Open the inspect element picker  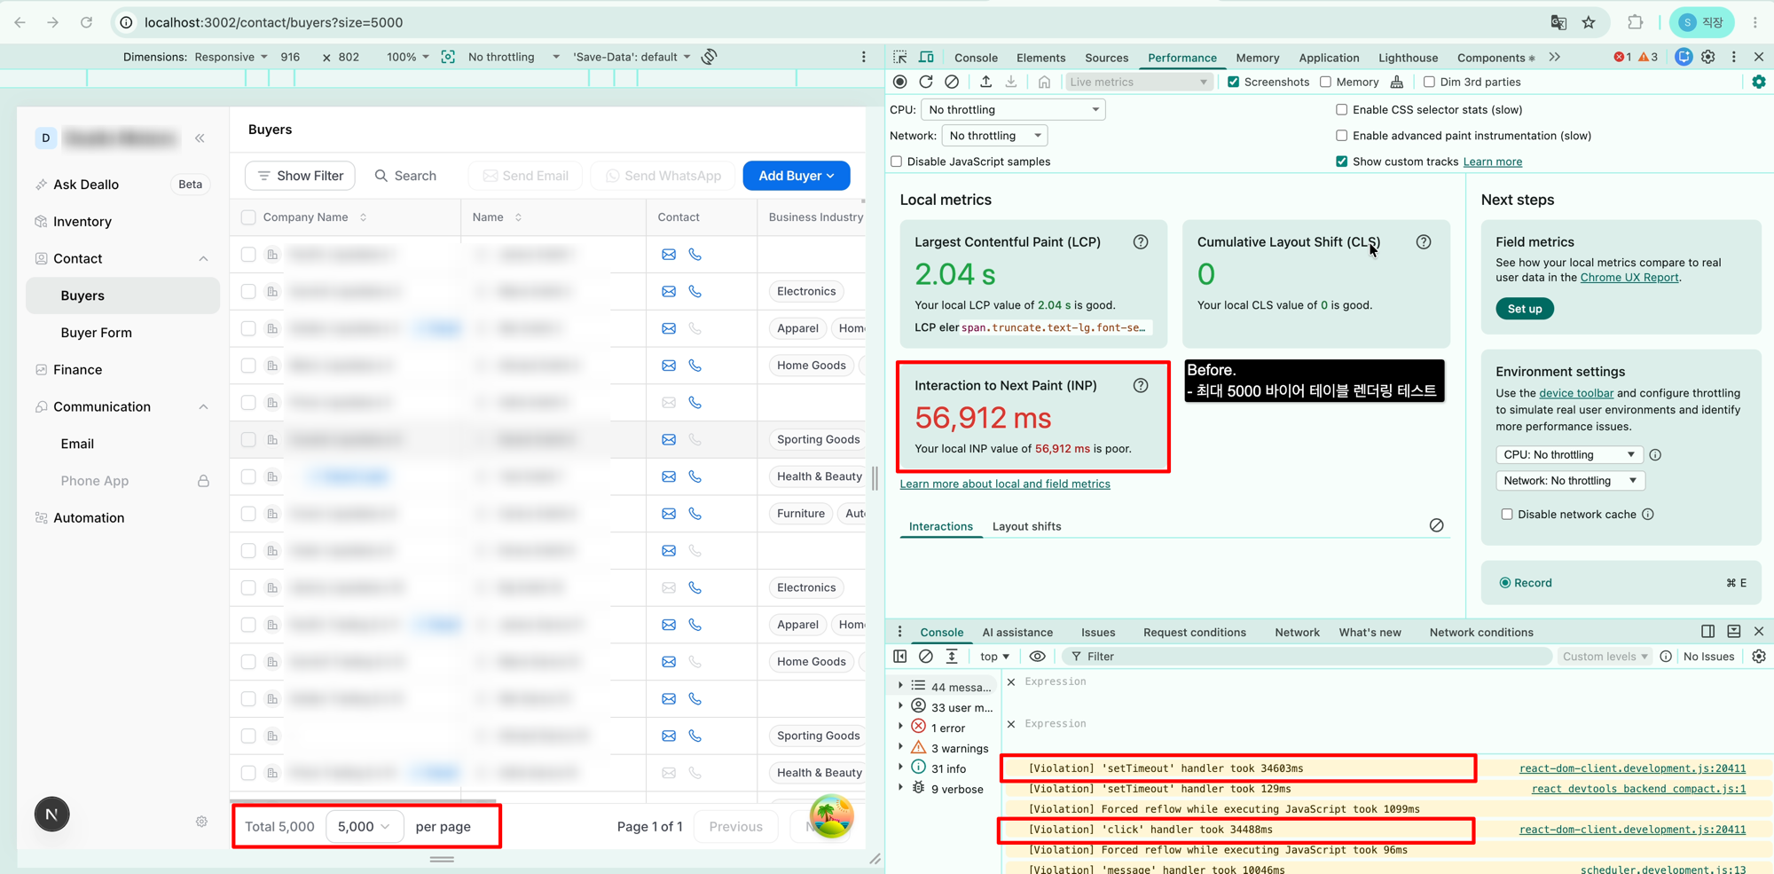(900, 57)
